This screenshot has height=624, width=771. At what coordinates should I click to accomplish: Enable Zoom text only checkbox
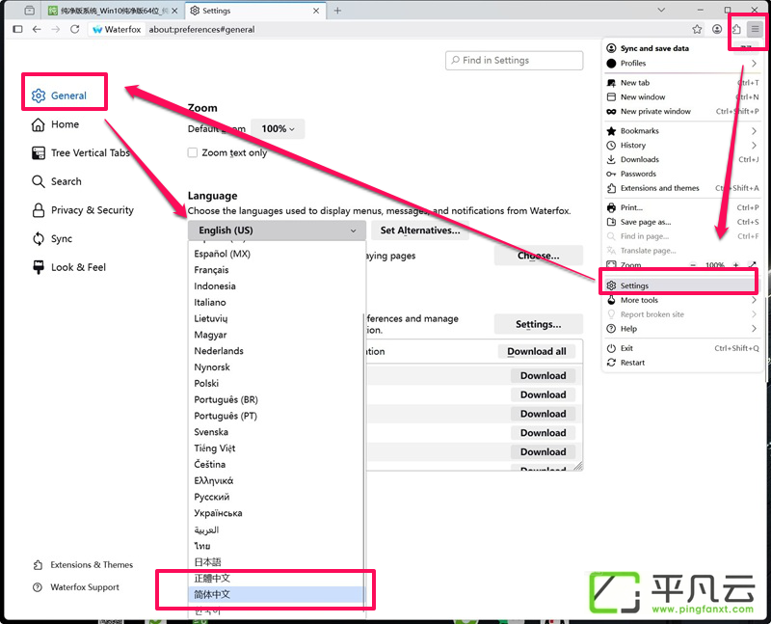click(x=192, y=152)
